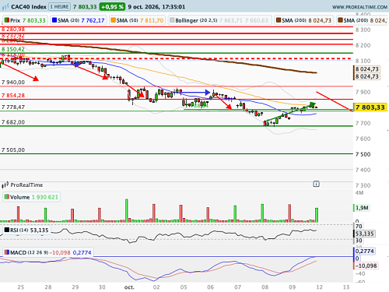
Task: Click the 53,135 RSI value tag
Action: pos(364,234)
